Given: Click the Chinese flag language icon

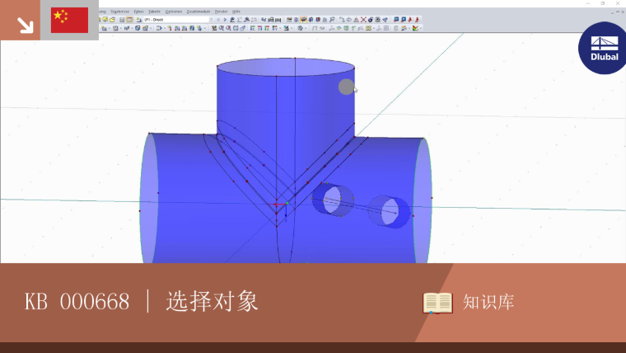Looking at the screenshot, I should [x=69, y=20].
